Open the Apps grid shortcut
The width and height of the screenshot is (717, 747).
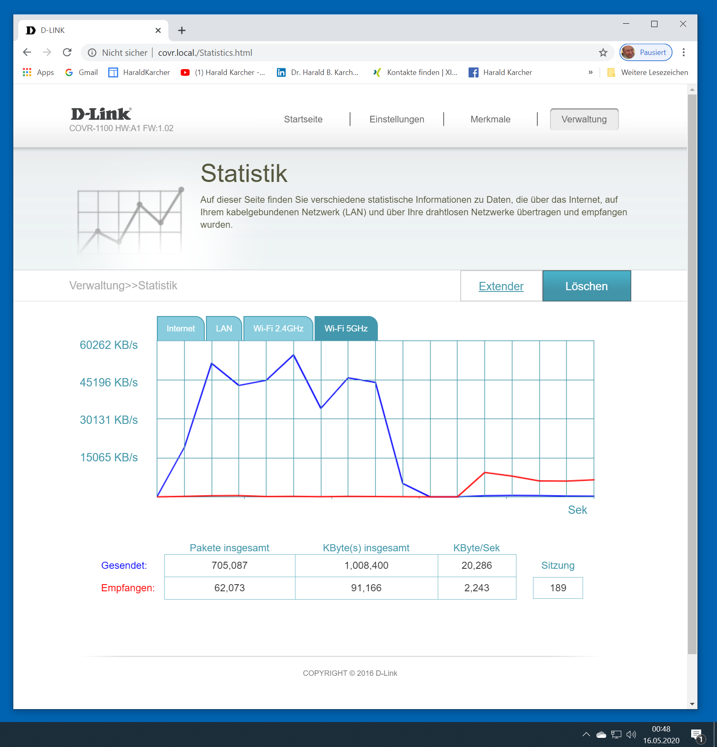[x=38, y=72]
